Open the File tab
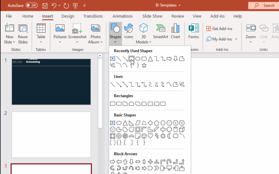The image size is (279, 174). (x=9, y=16)
